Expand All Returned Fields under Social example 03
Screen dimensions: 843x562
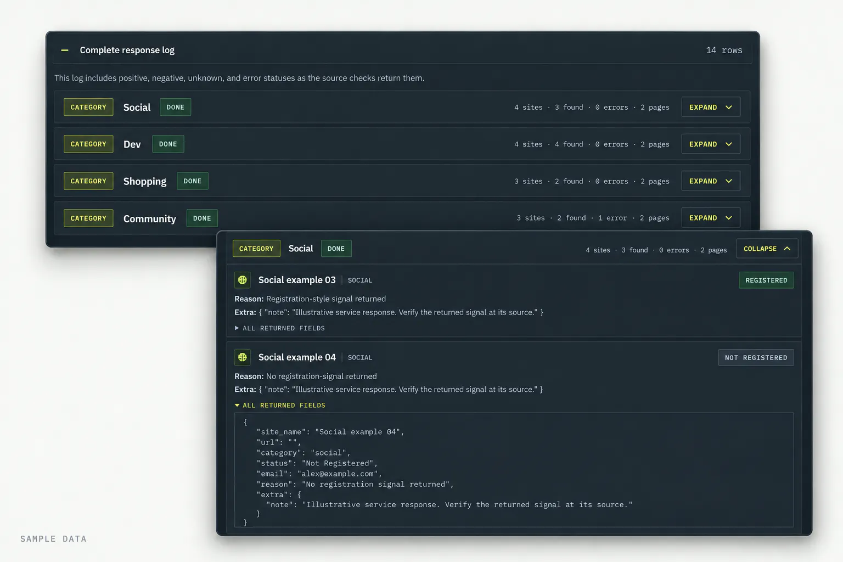click(280, 328)
